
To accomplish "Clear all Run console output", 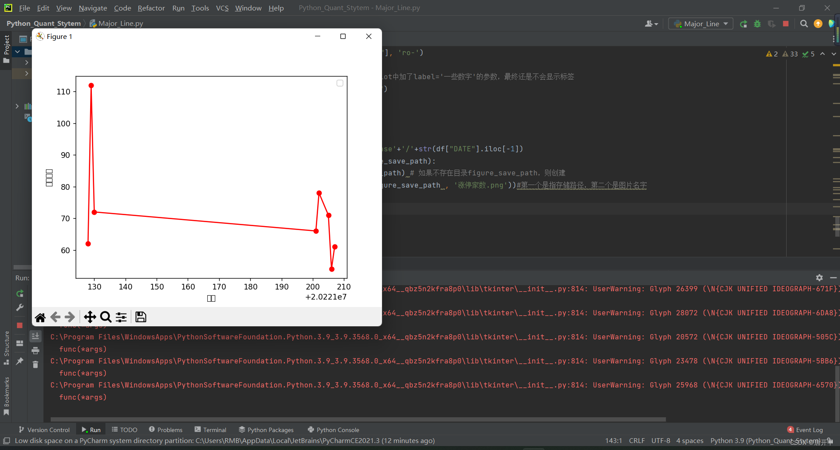I will 35,364.
